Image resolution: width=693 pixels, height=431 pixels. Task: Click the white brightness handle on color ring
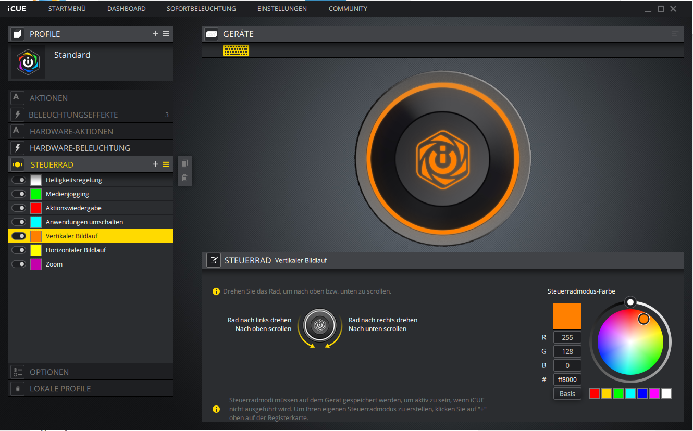pyautogui.click(x=630, y=302)
